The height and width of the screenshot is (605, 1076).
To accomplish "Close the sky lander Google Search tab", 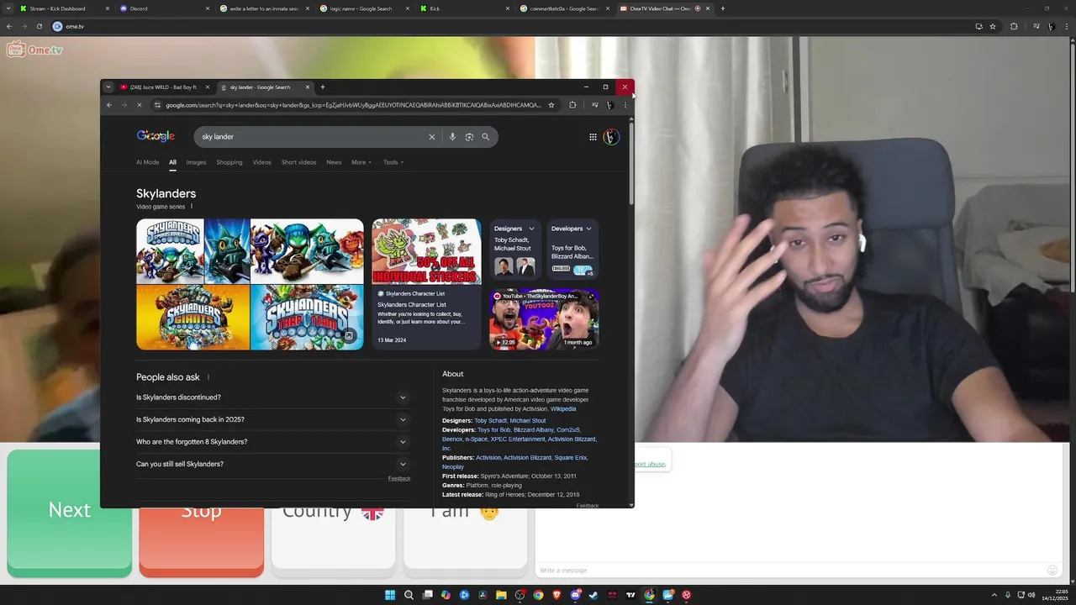I will [x=308, y=87].
